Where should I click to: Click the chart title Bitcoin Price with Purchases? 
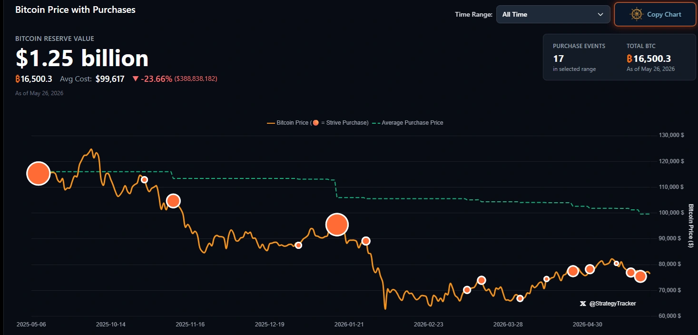(x=75, y=10)
